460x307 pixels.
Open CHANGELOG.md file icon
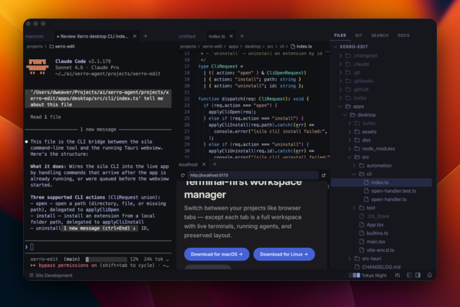pyautogui.click(x=357, y=267)
